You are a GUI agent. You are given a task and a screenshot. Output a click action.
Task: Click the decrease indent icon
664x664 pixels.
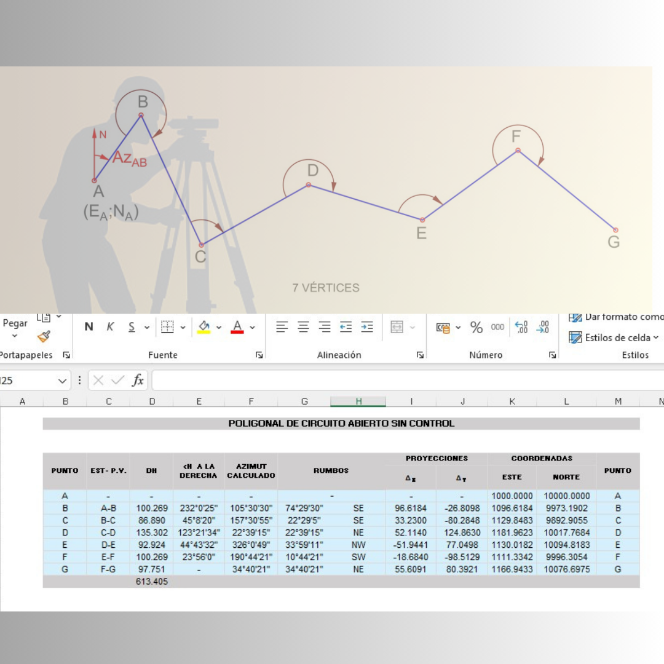(x=346, y=327)
